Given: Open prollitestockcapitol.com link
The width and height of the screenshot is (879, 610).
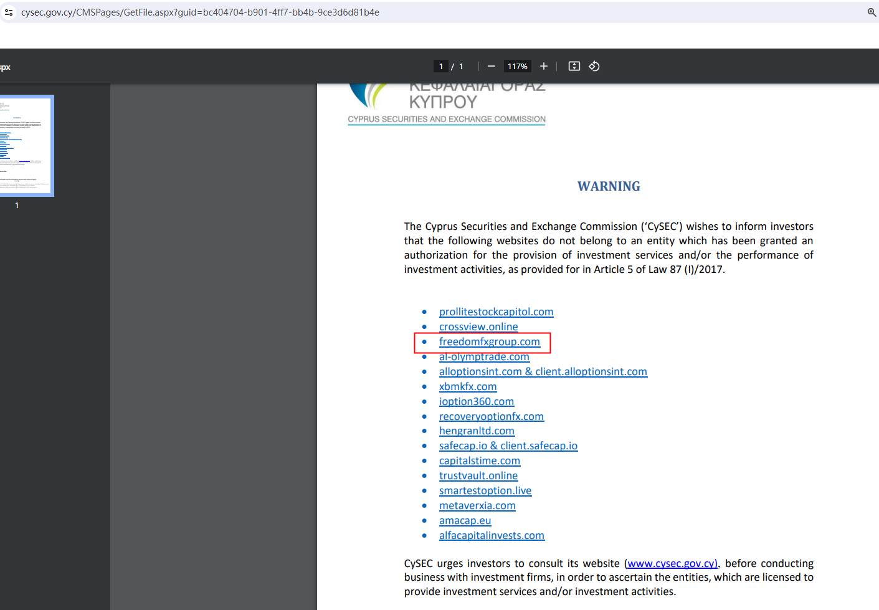Looking at the screenshot, I should (496, 312).
